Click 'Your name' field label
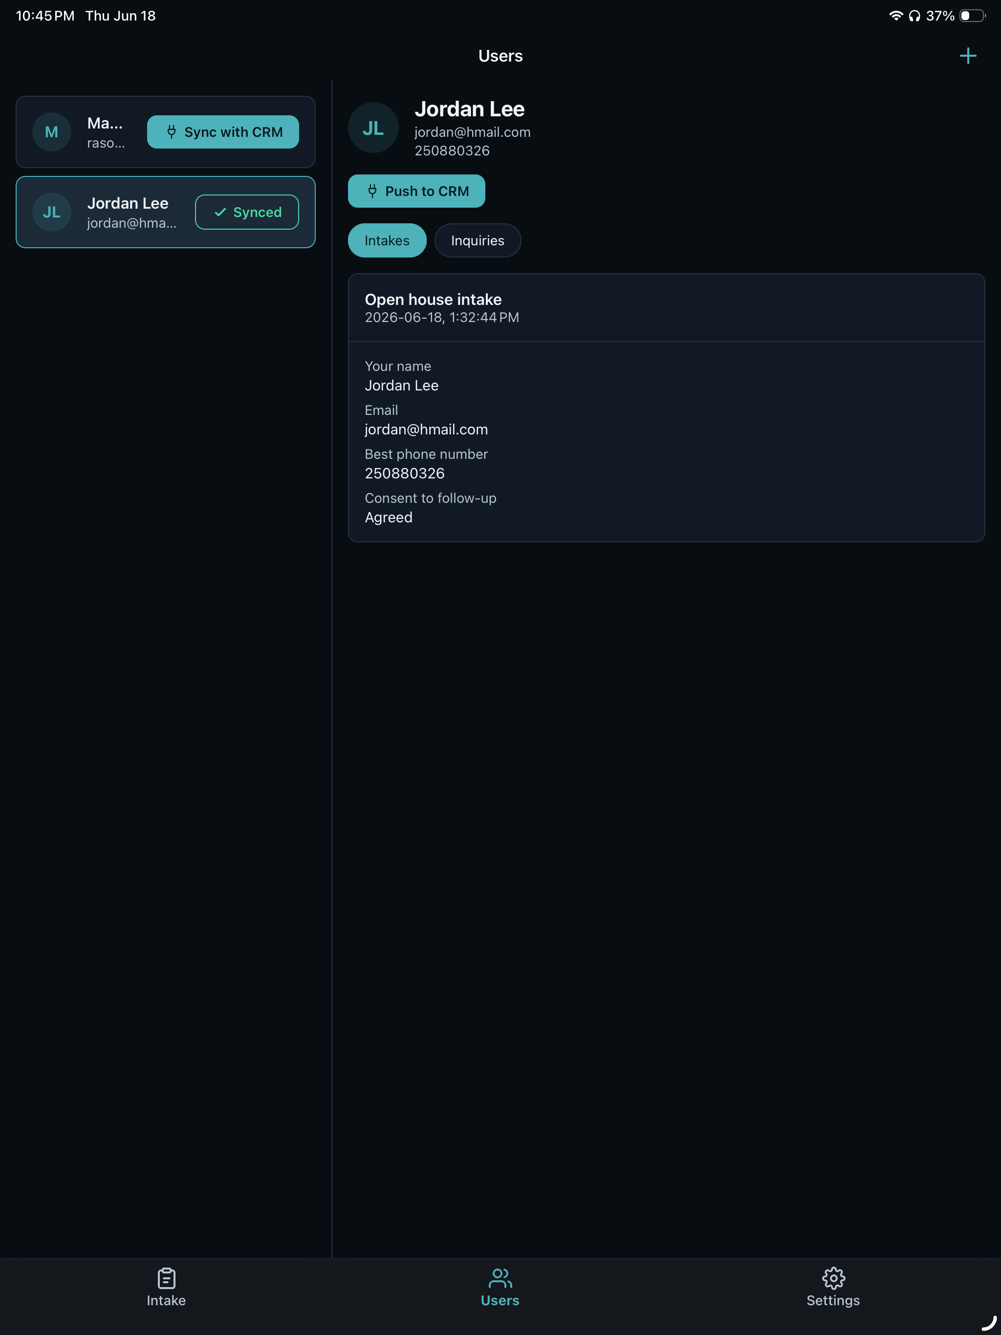The height and width of the screenshot is (1335, 1001). click(x=397, y=366)
